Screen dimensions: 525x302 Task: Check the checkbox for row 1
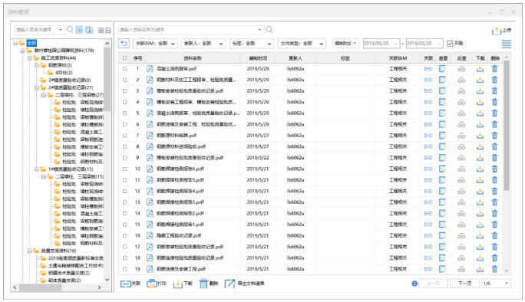point(125,68)
